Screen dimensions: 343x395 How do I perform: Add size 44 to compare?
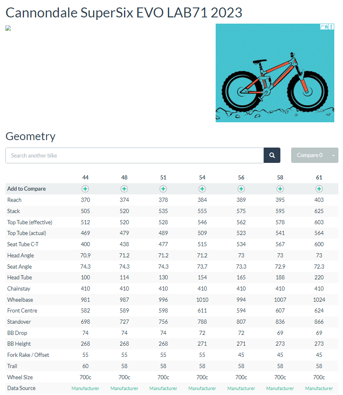click(x=85, y=189)
